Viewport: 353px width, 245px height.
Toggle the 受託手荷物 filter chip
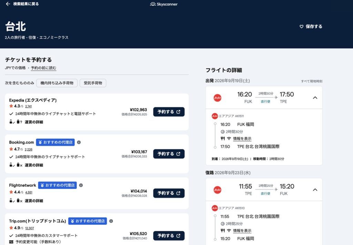coord(93,83)
